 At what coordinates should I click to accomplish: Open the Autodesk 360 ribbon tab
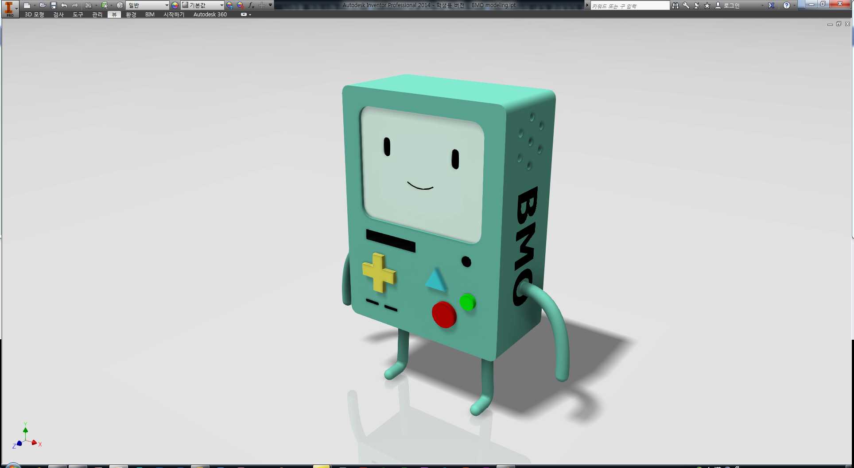[x=210, y=15]
